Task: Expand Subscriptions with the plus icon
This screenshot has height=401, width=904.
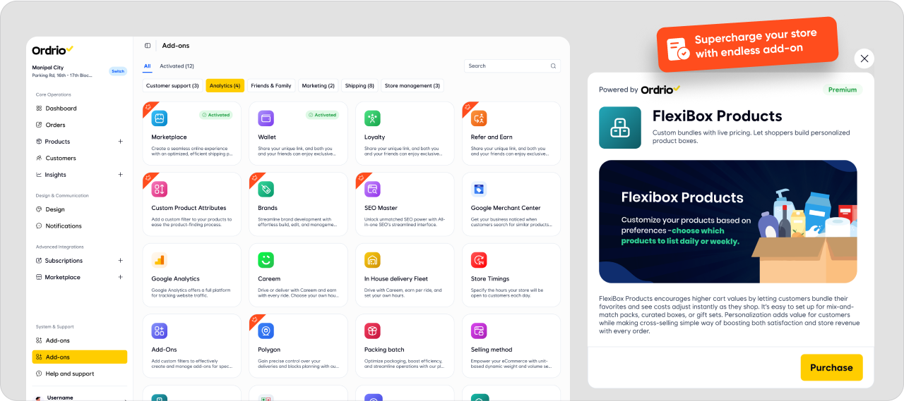Action: coord(120,261)
